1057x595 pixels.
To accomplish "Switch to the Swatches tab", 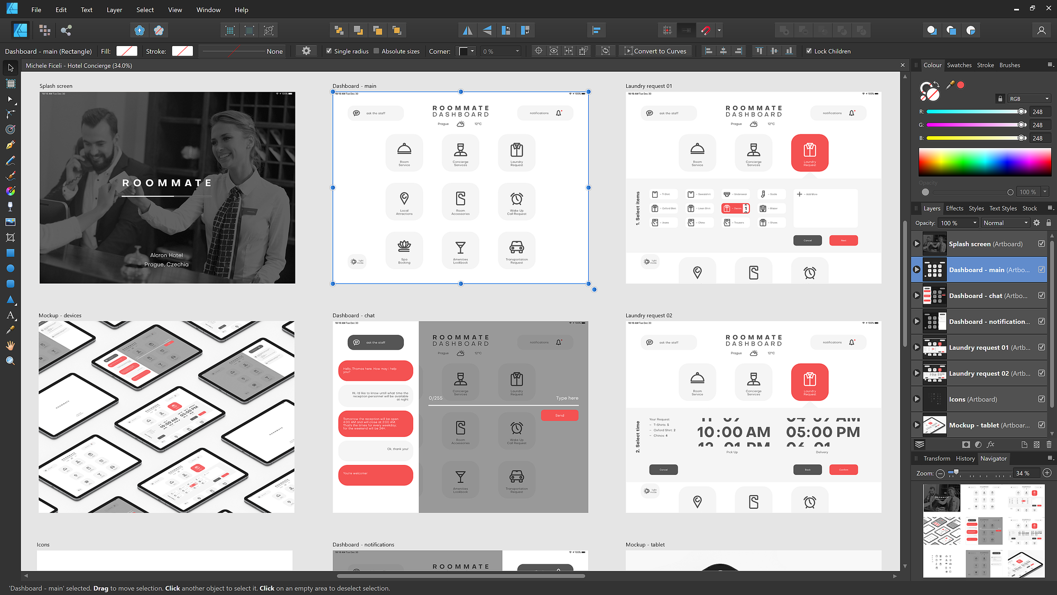I will click(x=959, y=65).
